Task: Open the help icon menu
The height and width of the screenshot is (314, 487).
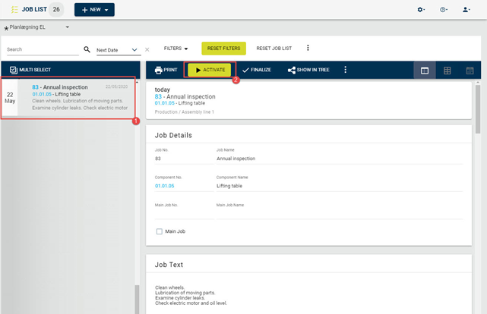Action: tap(444, 10)
